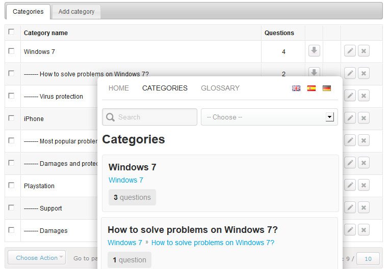
Task: Delete the Support category
Action: [x=364, y=207]
